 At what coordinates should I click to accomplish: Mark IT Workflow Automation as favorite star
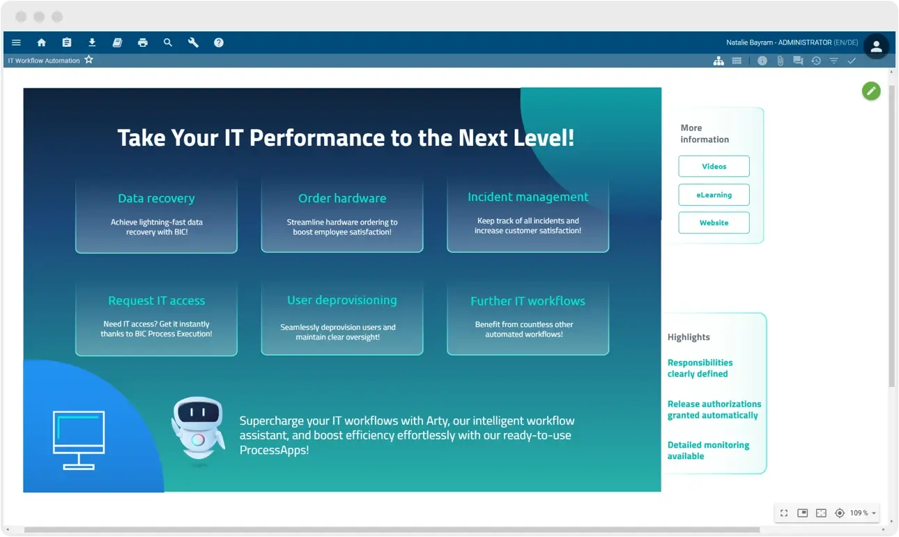tap(89, 60)
